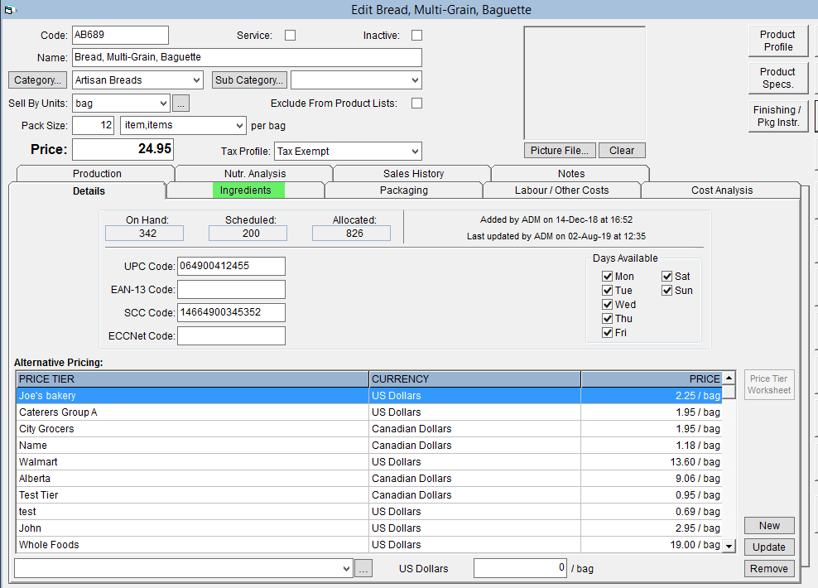
Task: Select the Walmart pricing row
Action: tap(369, 462)
